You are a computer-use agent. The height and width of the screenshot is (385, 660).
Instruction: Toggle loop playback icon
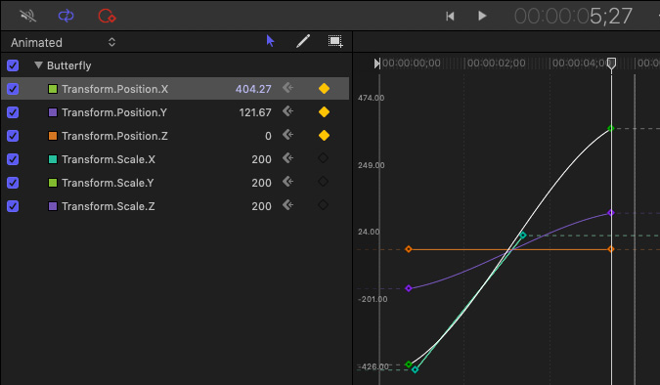tap(66, 16)
